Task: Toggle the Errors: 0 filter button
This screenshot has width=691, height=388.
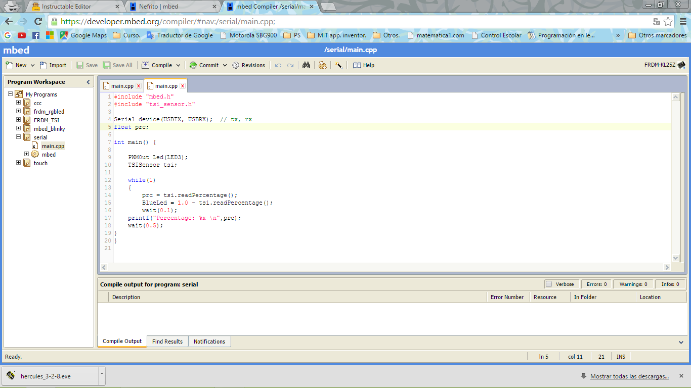Action: tap(596, 284)
